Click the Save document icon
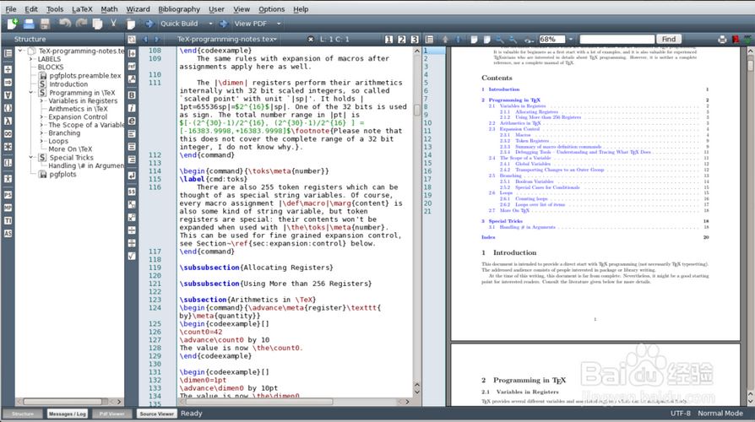Screen dimensions: 755x422 (46, 24)
